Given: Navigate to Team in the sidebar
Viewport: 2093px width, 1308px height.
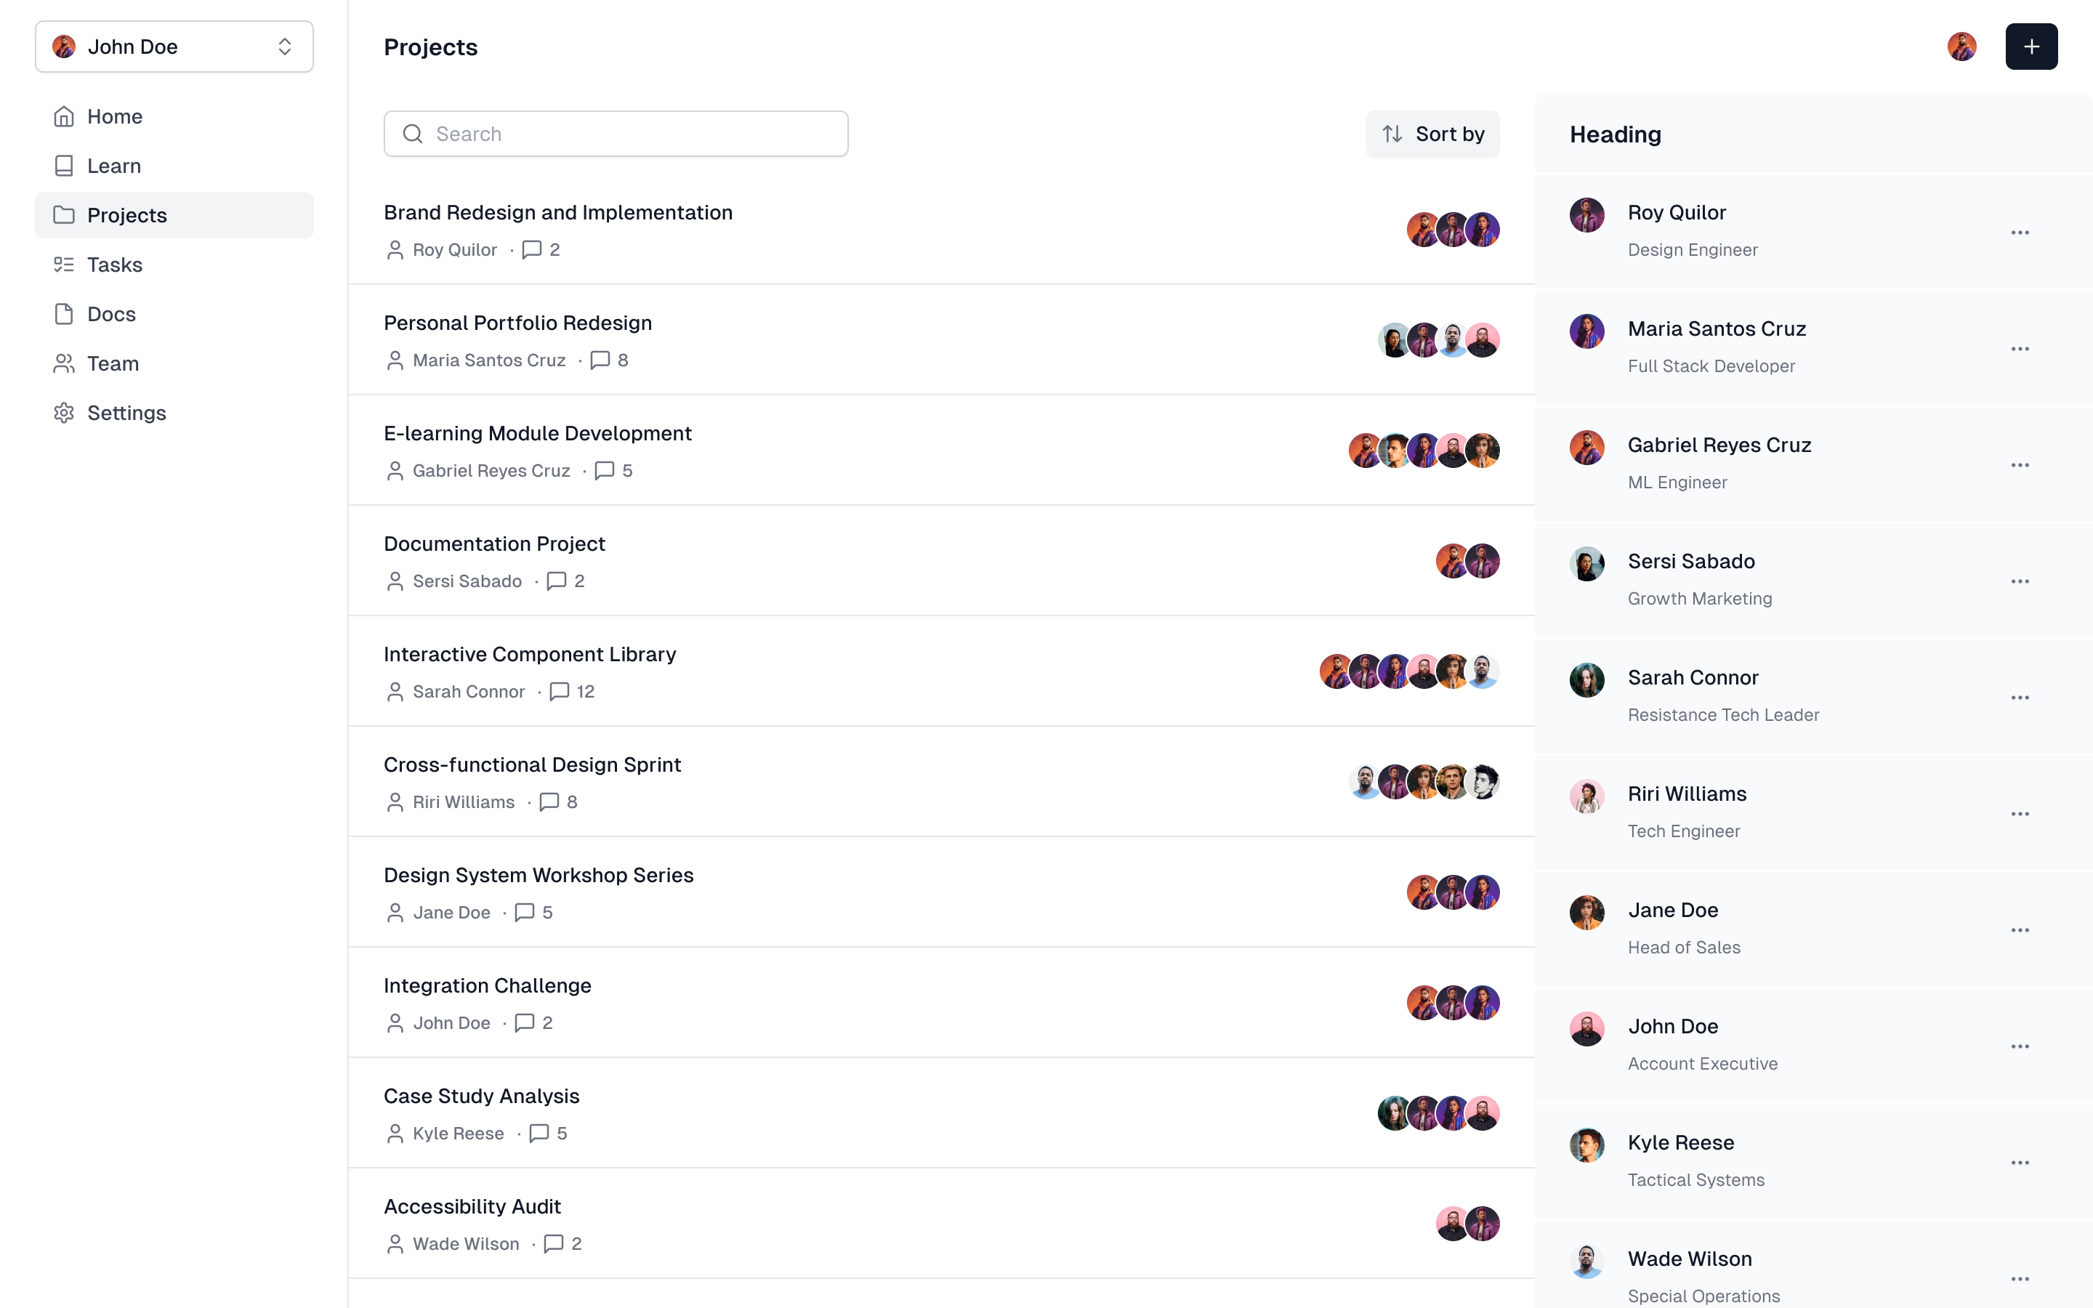Looking at the screenshot, I should click(x=113, y=363).
